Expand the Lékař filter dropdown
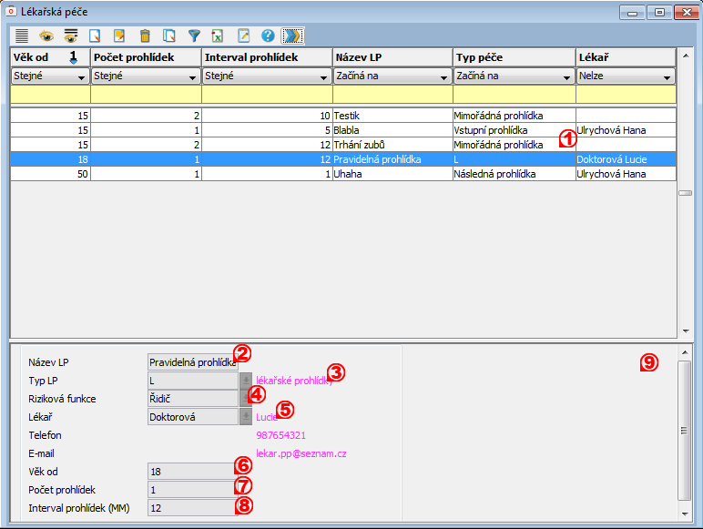This screenshot has height=529, width=703. pyautogui.click(x=667, y=77)
